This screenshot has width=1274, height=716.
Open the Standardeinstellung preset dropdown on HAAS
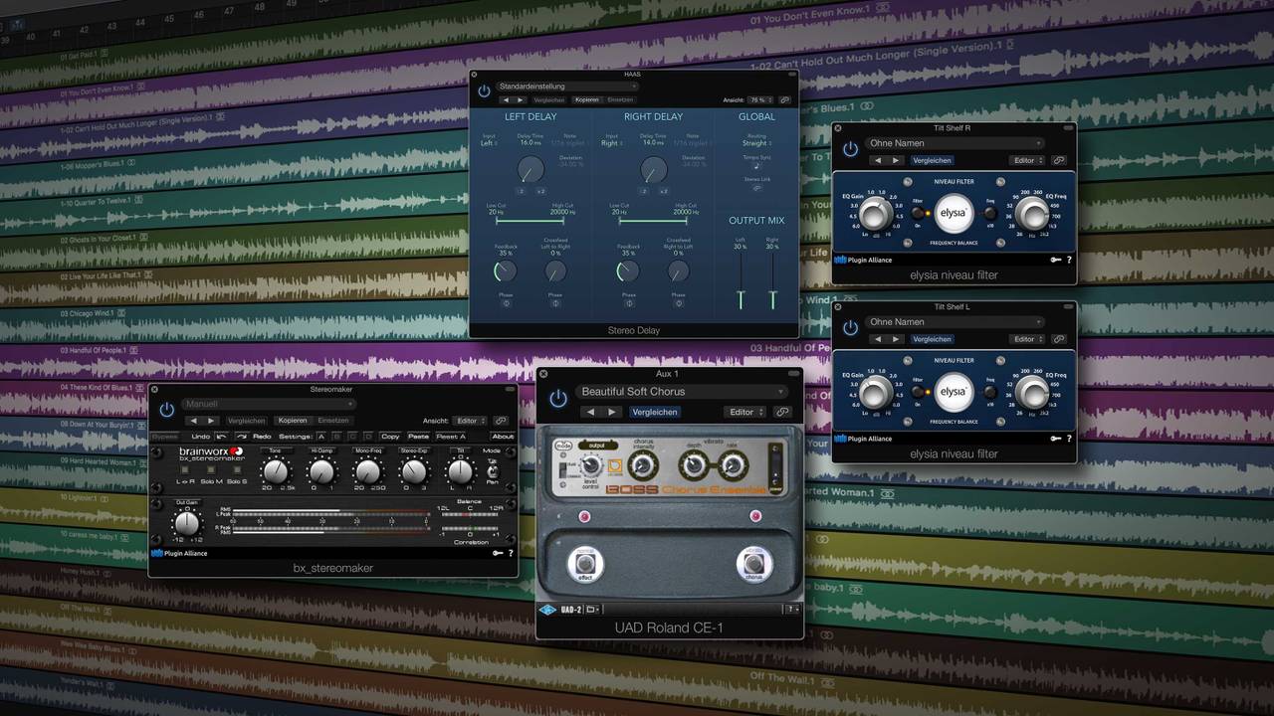568,86
